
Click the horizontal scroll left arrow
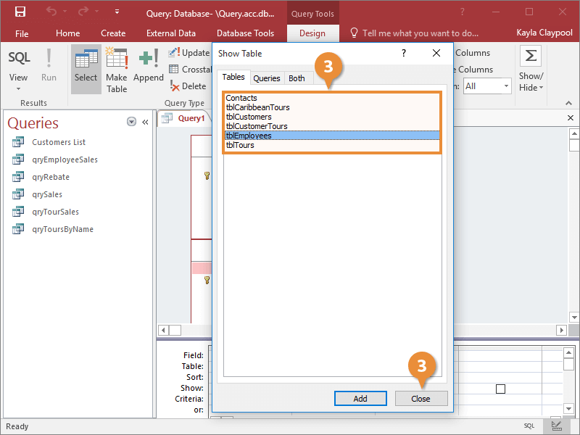(x=163, y=330)
